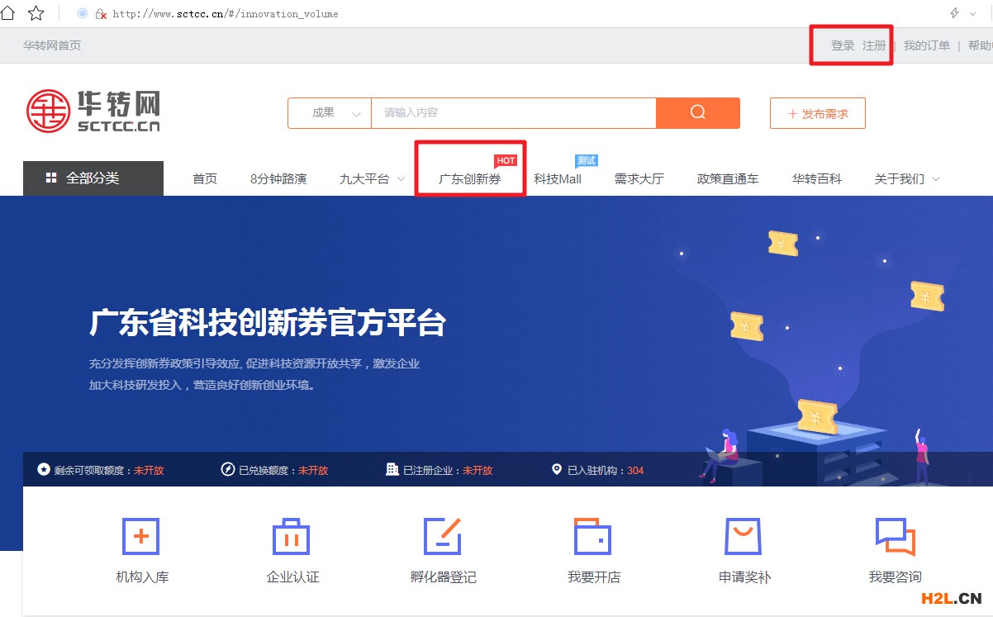Click the browser home icon
The height and width of the screenshot is (617, 993).
pos(10,13)
